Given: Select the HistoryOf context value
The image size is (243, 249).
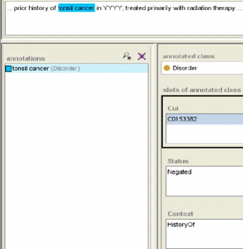Looking at the screenshot, I should pos(181,224).
